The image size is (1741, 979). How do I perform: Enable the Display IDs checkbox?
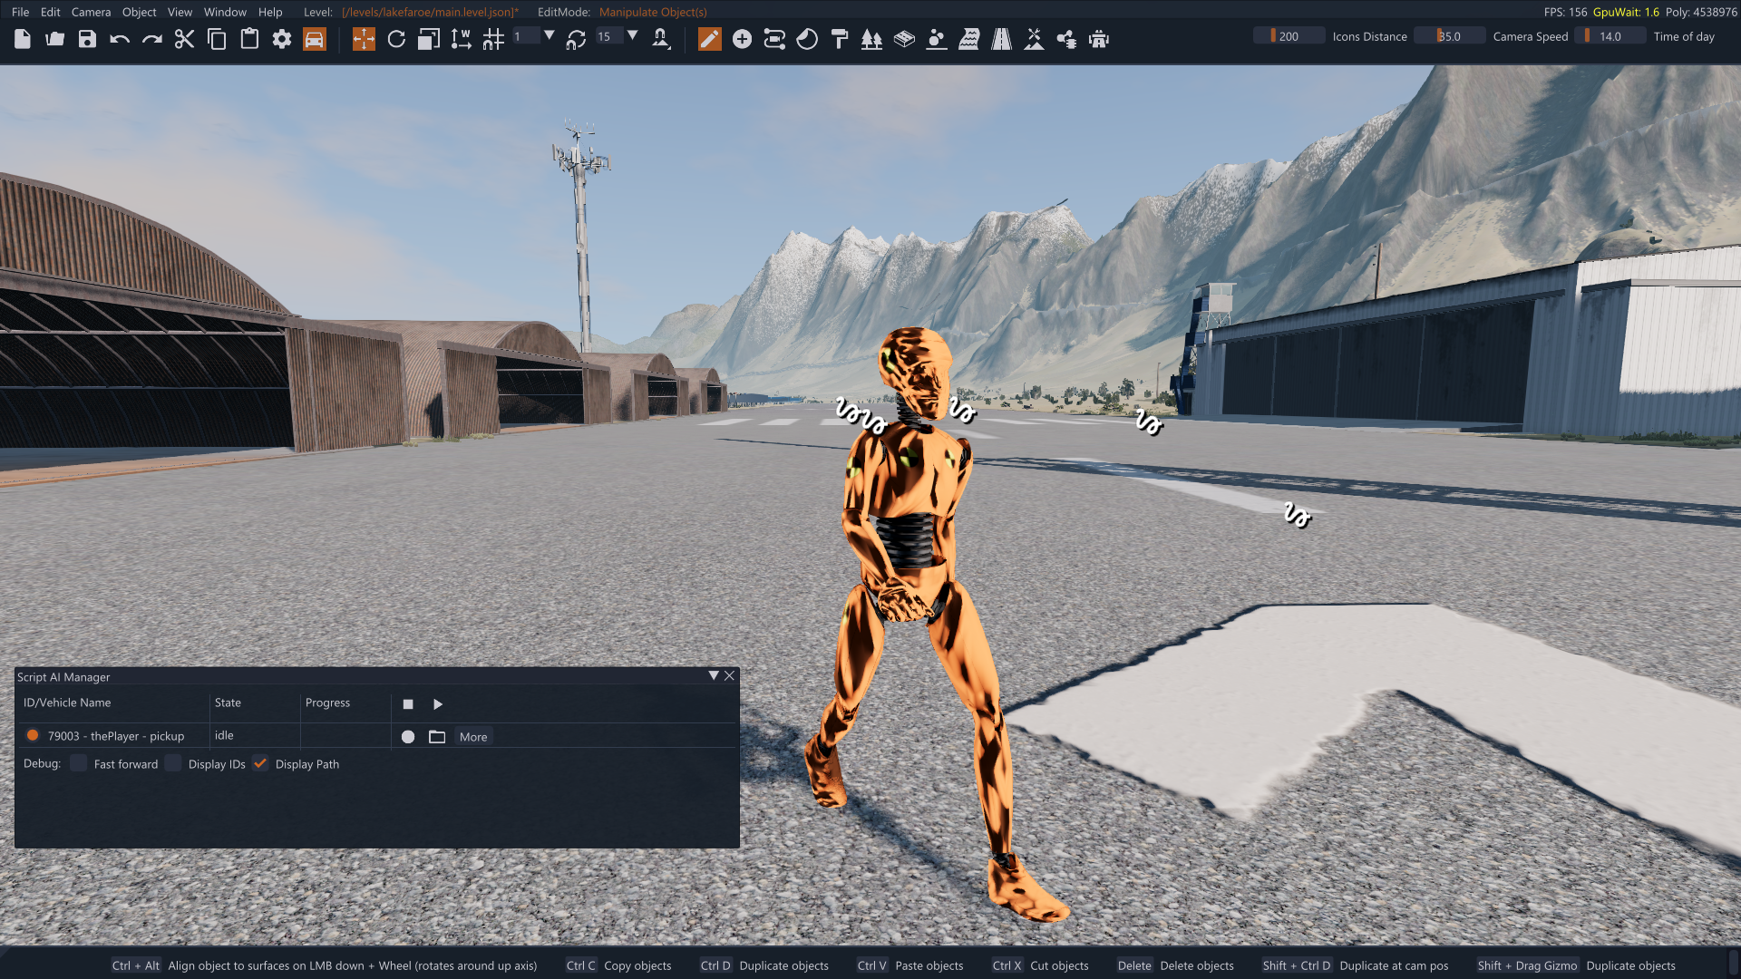pos(173,763)
